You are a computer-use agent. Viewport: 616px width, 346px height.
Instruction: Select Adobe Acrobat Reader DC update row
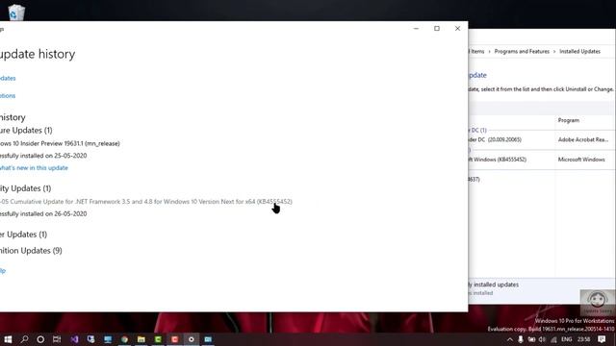(x=541, y=139)
